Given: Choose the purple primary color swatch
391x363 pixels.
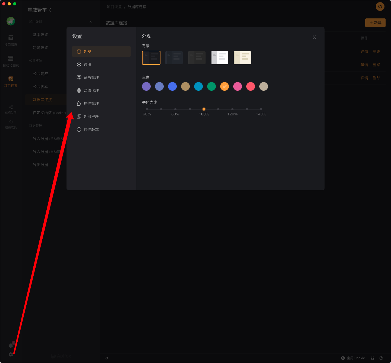Looking at the screenshot, I should [146, 86].
